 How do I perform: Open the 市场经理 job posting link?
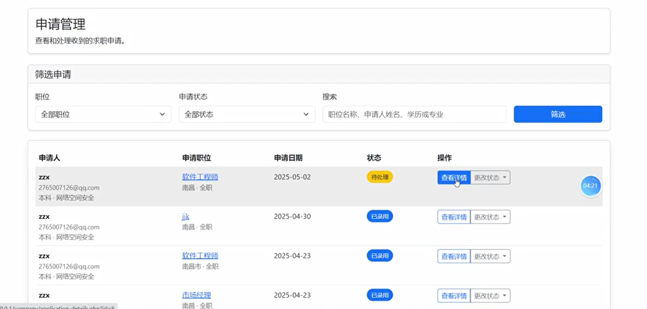196,295
